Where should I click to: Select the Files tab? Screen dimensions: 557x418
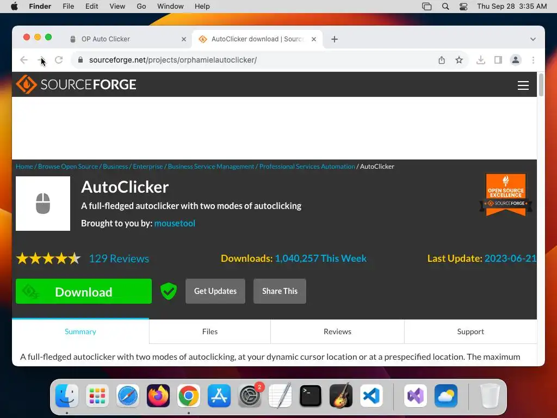(209, 331)
